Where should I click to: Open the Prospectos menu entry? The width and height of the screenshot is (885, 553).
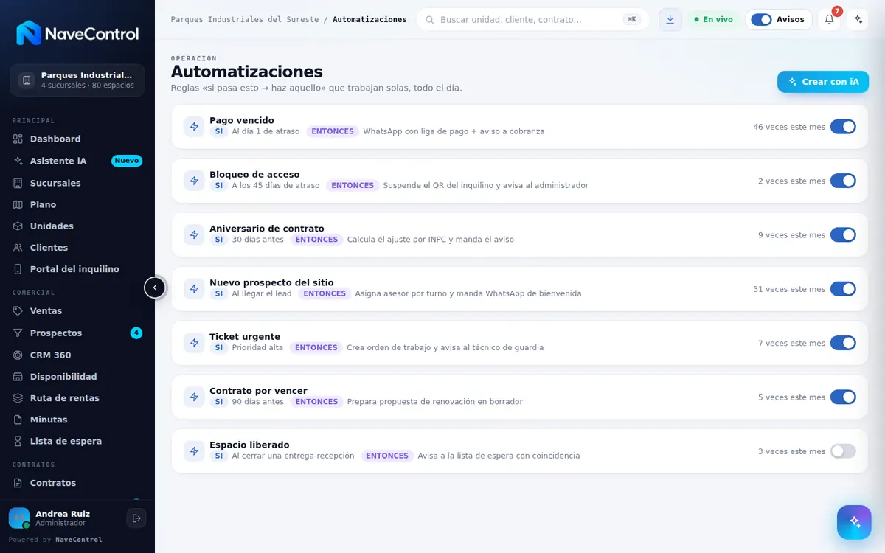[x=77, y=333]
